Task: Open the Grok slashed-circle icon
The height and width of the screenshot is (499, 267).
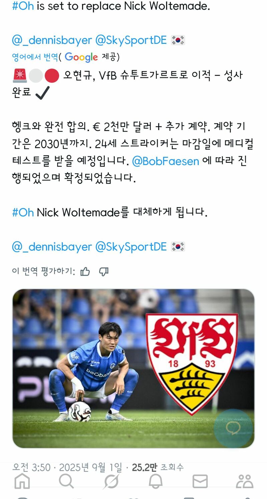Action: tap(111, 482)
